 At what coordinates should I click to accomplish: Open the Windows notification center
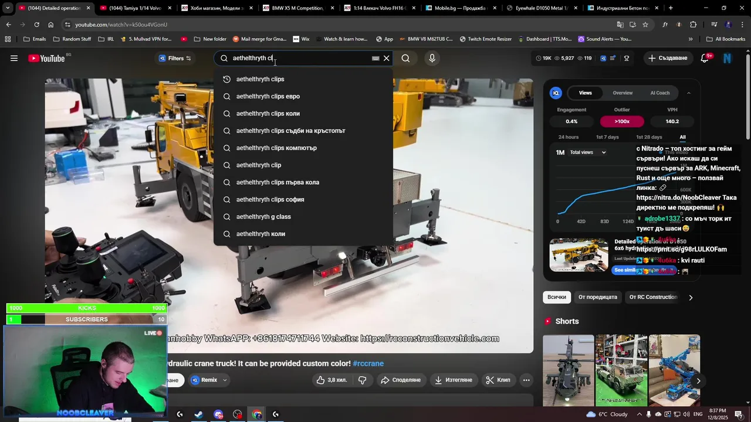tap(739, 414)
